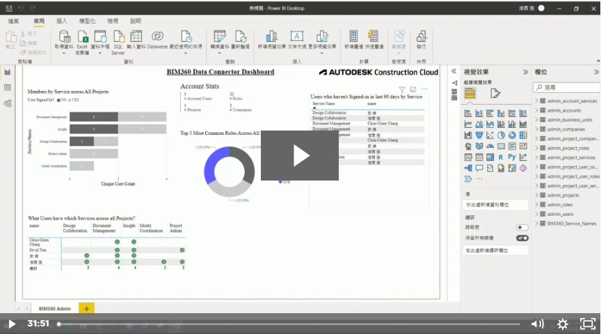Toggle the 保留所有篩選 keep all filters switch
The image size is (601, 334).
(522, 238)
